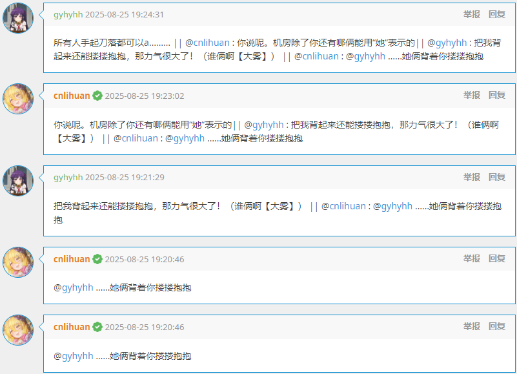Click gyhyhh's avatar beside the 19:24:31 comment
This screenshot has height=374, width=517.
point(18,18)
